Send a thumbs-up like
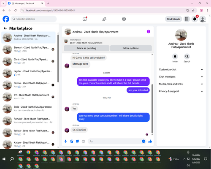Image resolution: width=211 pixels, height=169 pixels. 150,141
